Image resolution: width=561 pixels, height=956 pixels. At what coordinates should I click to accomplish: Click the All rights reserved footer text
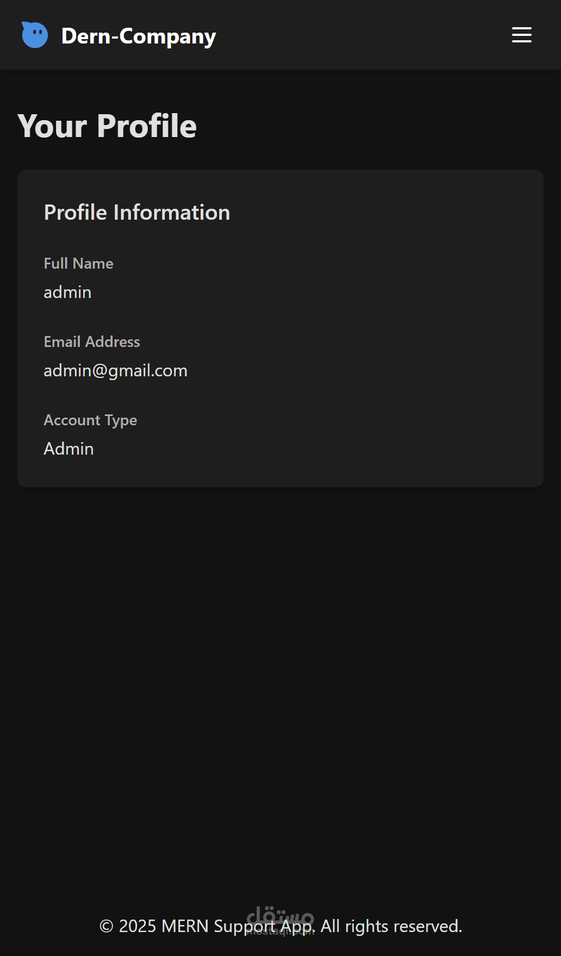click(x=391, y=926)
